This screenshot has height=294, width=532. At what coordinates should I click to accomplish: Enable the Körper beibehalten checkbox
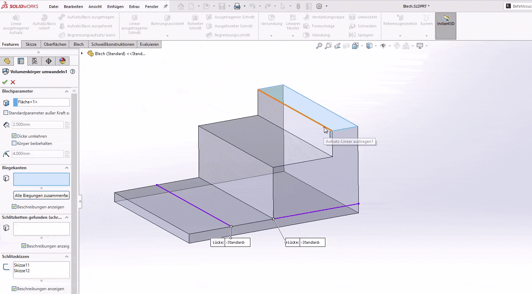click(14, 143)
